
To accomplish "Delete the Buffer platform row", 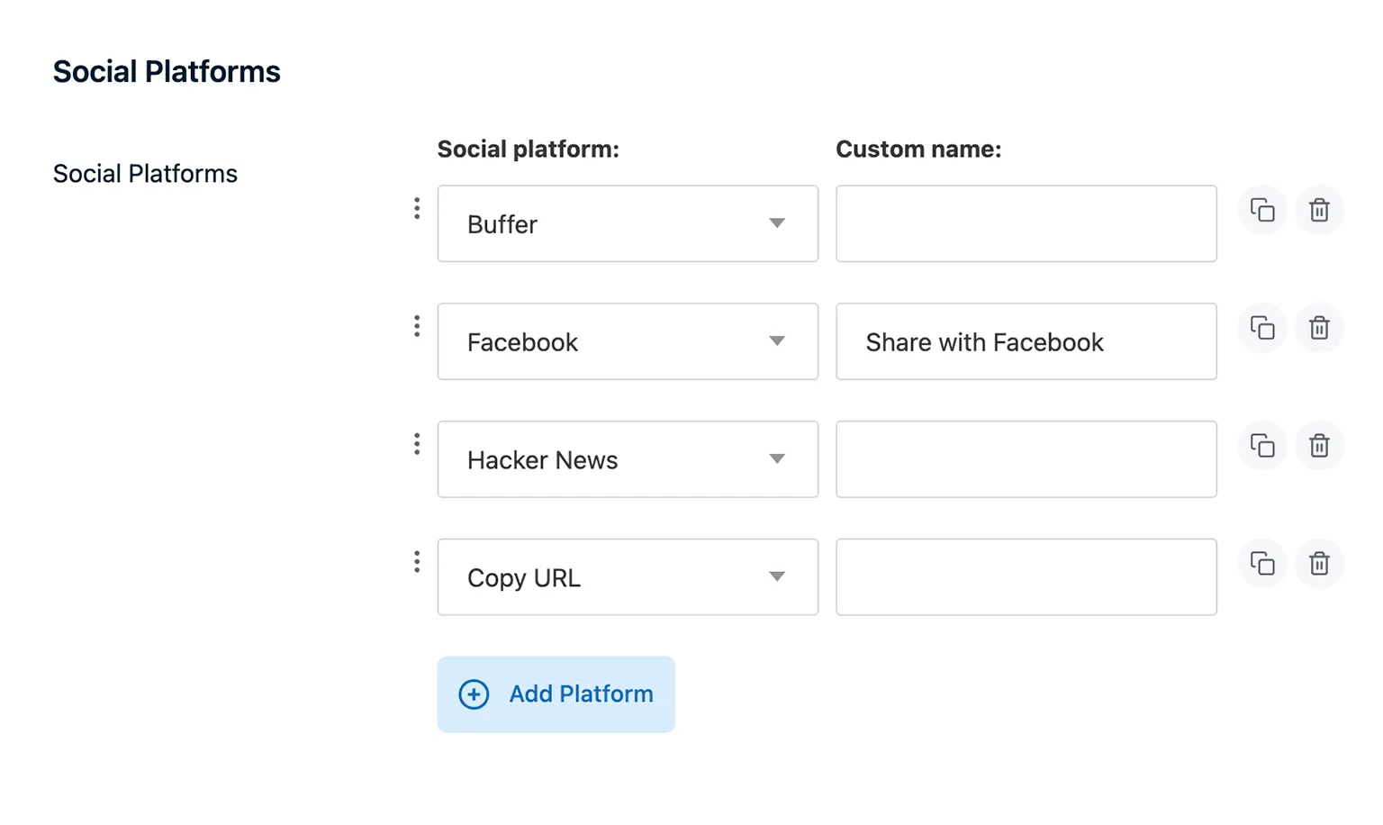I will 1319,210.
